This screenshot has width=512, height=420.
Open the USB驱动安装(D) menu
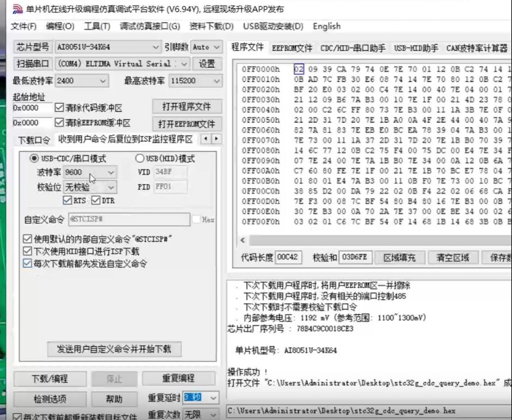(273, 26)
